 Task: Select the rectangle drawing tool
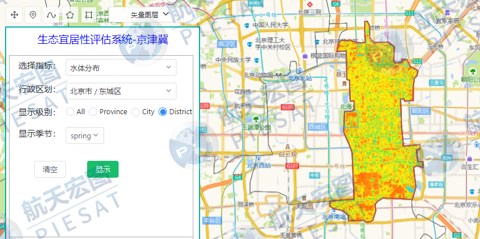pos(89,15)
